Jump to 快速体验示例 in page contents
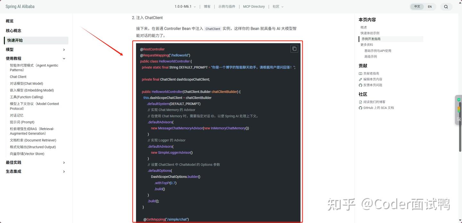The width and height of the screenshot is (462, 223). [x=370, y=33]
